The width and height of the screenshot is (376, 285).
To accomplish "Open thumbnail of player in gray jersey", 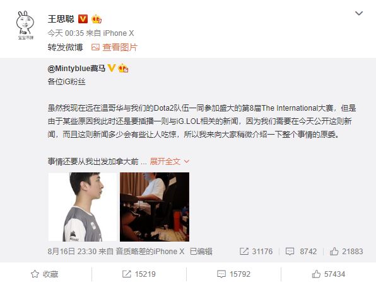I will pyautogui.click(x=83, y=207).
